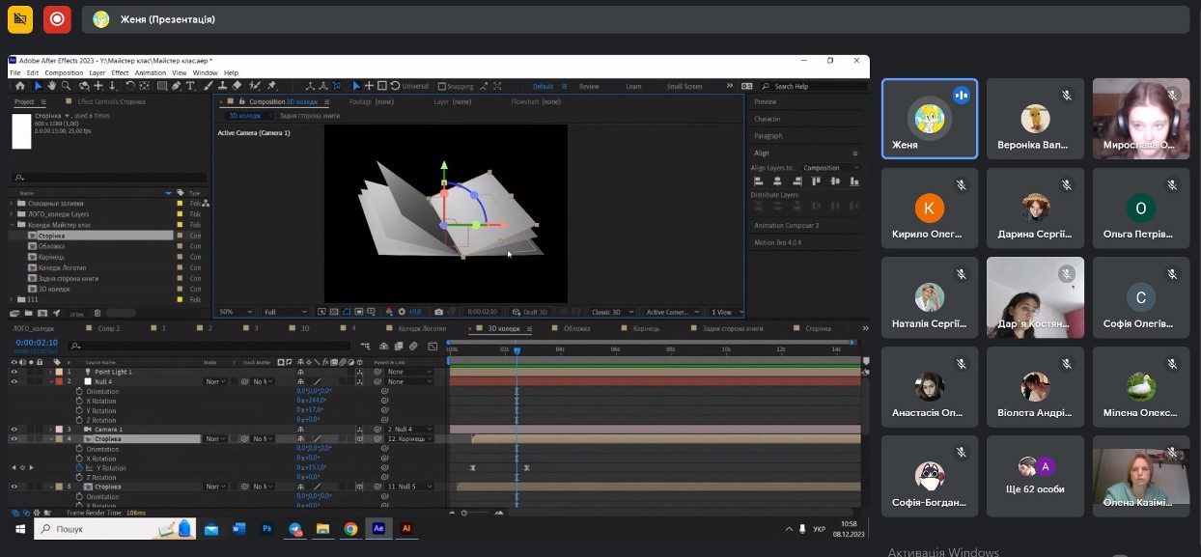Screen dimensions: 1201x557
Task: Open After Effects from Windows taskbar
Action: click(x=378, y=529)
